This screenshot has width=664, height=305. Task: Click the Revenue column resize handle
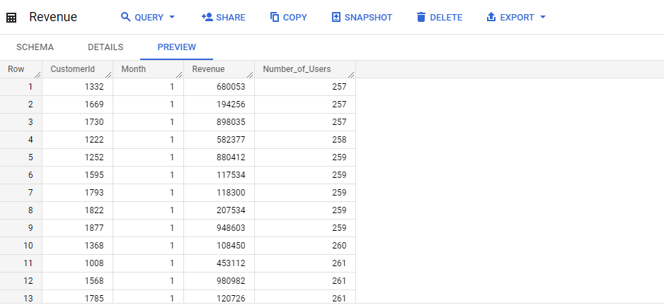point(250,75)
